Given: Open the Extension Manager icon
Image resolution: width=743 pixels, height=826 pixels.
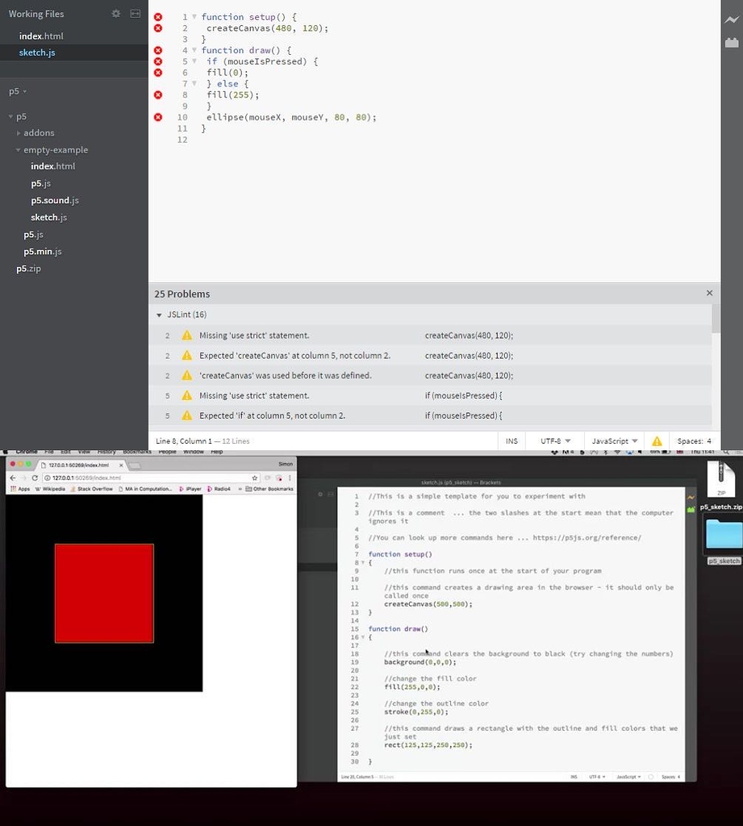Looking at the screenshot, I should pos(731,42).
